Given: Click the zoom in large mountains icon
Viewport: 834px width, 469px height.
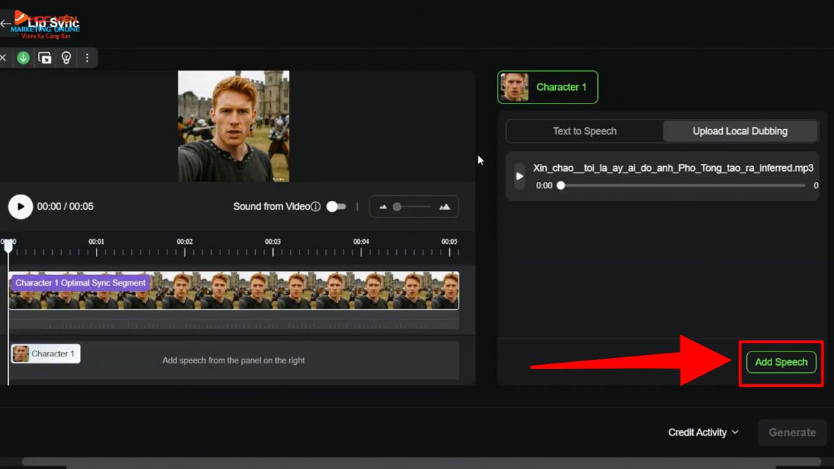Looking at the screenshot, I should point(445,206).
